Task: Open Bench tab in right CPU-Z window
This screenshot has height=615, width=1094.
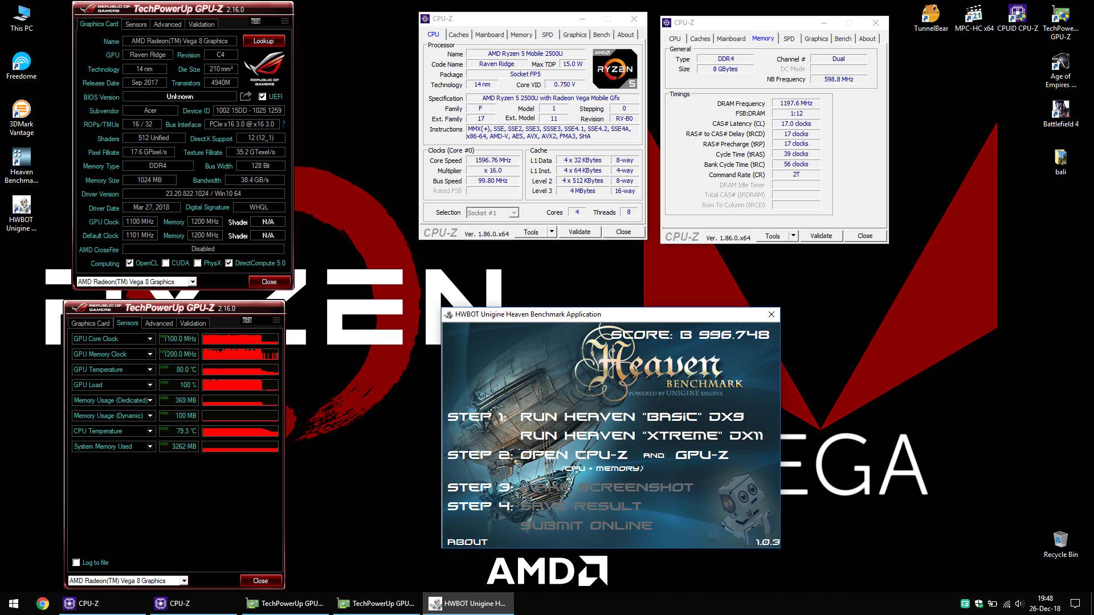Action: coord(843,39)
